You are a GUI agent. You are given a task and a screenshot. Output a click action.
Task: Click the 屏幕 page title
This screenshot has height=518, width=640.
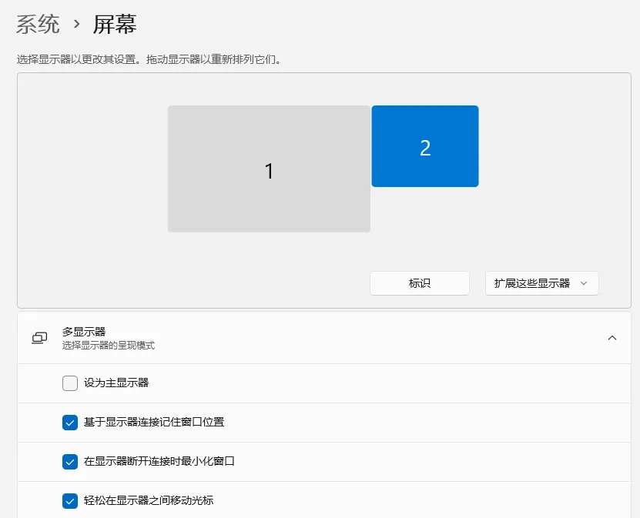[115, 25]
